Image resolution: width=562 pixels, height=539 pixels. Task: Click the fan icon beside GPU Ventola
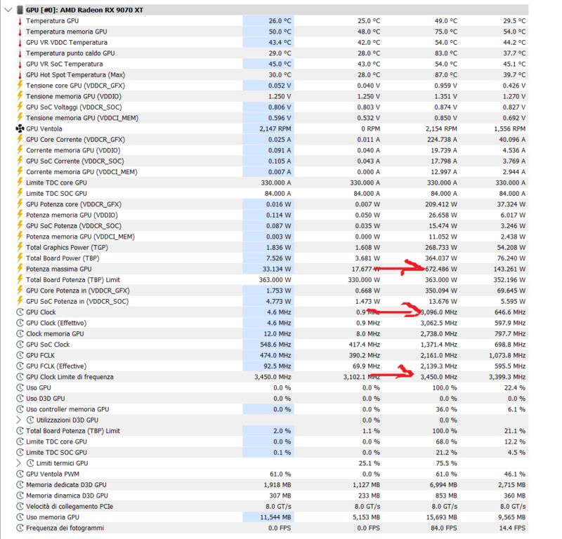[20, 128]
